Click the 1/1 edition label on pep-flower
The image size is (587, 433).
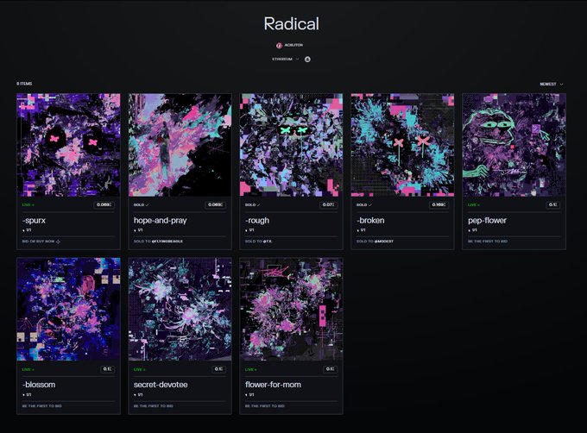click(472, 230)
